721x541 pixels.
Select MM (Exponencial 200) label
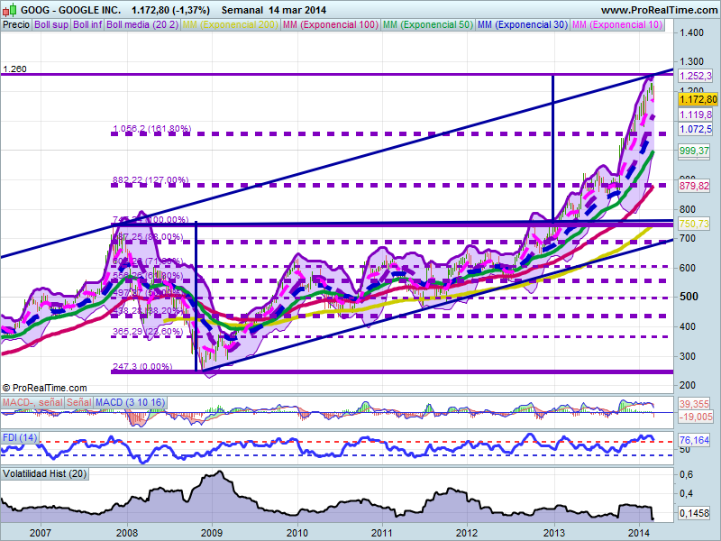[x=231, y=25]
